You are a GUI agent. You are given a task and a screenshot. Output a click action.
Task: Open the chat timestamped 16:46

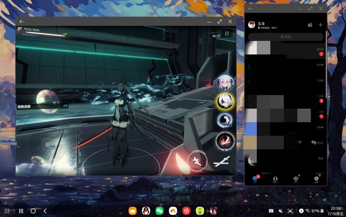click(285, 129)
